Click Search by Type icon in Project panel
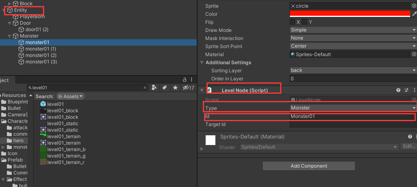 pos(154,88)
